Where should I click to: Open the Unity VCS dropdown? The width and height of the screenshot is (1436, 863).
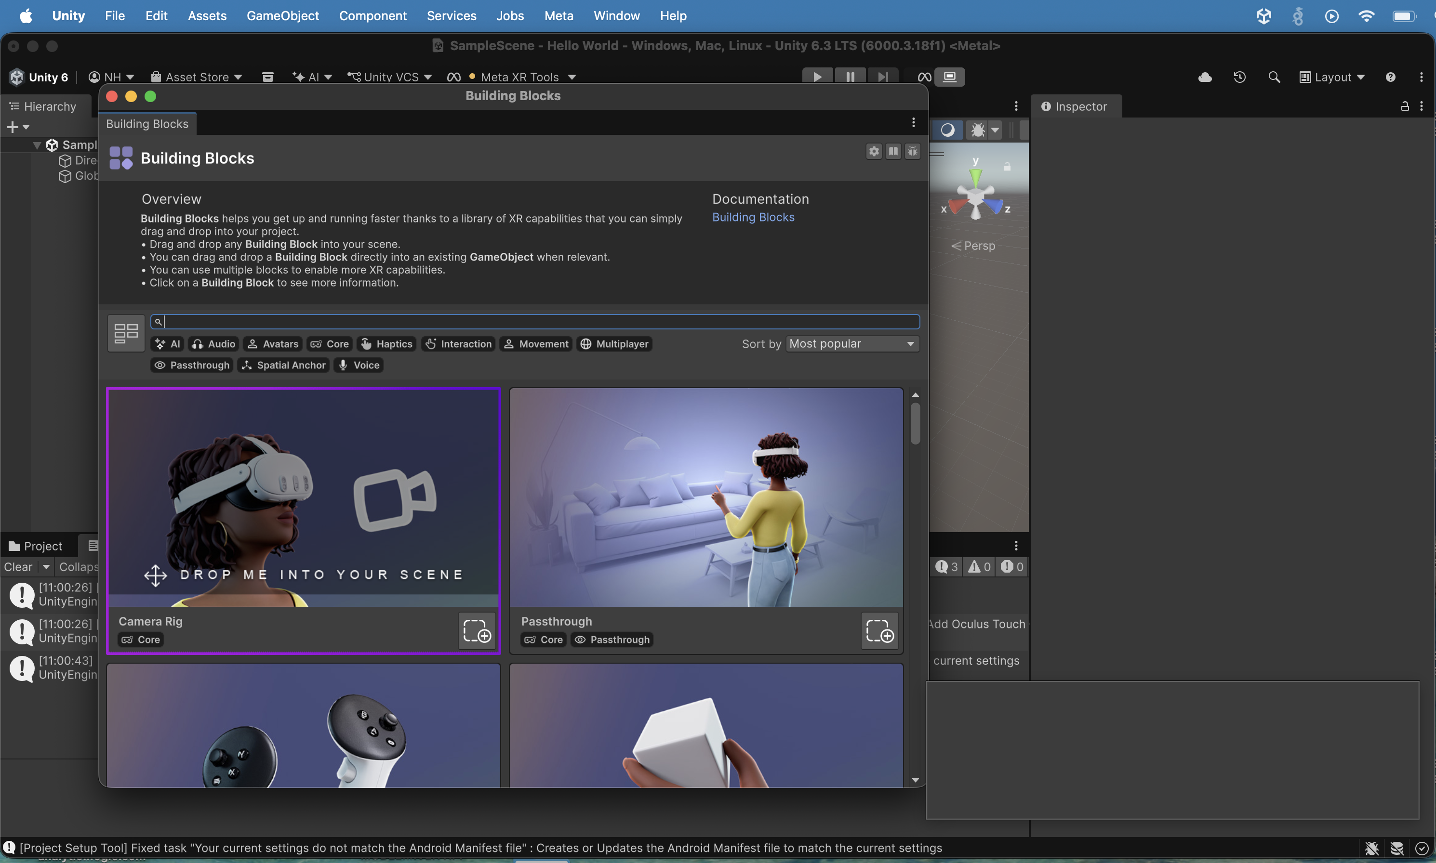[389, 78]
